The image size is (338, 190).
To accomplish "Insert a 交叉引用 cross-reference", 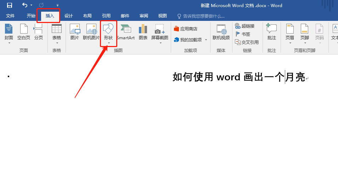I will click(x=247, y=42).
